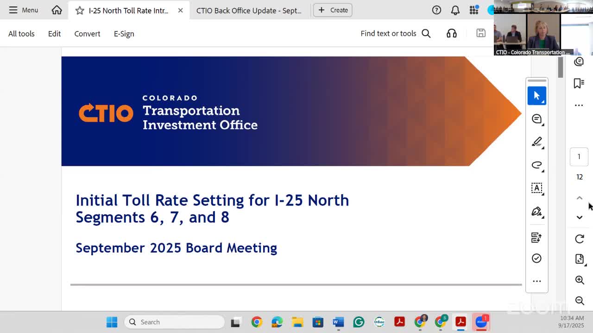Click the circled checkmark tool icon
Image resolution: width=593 pixels, height=333 pixels.
[536, 259]
